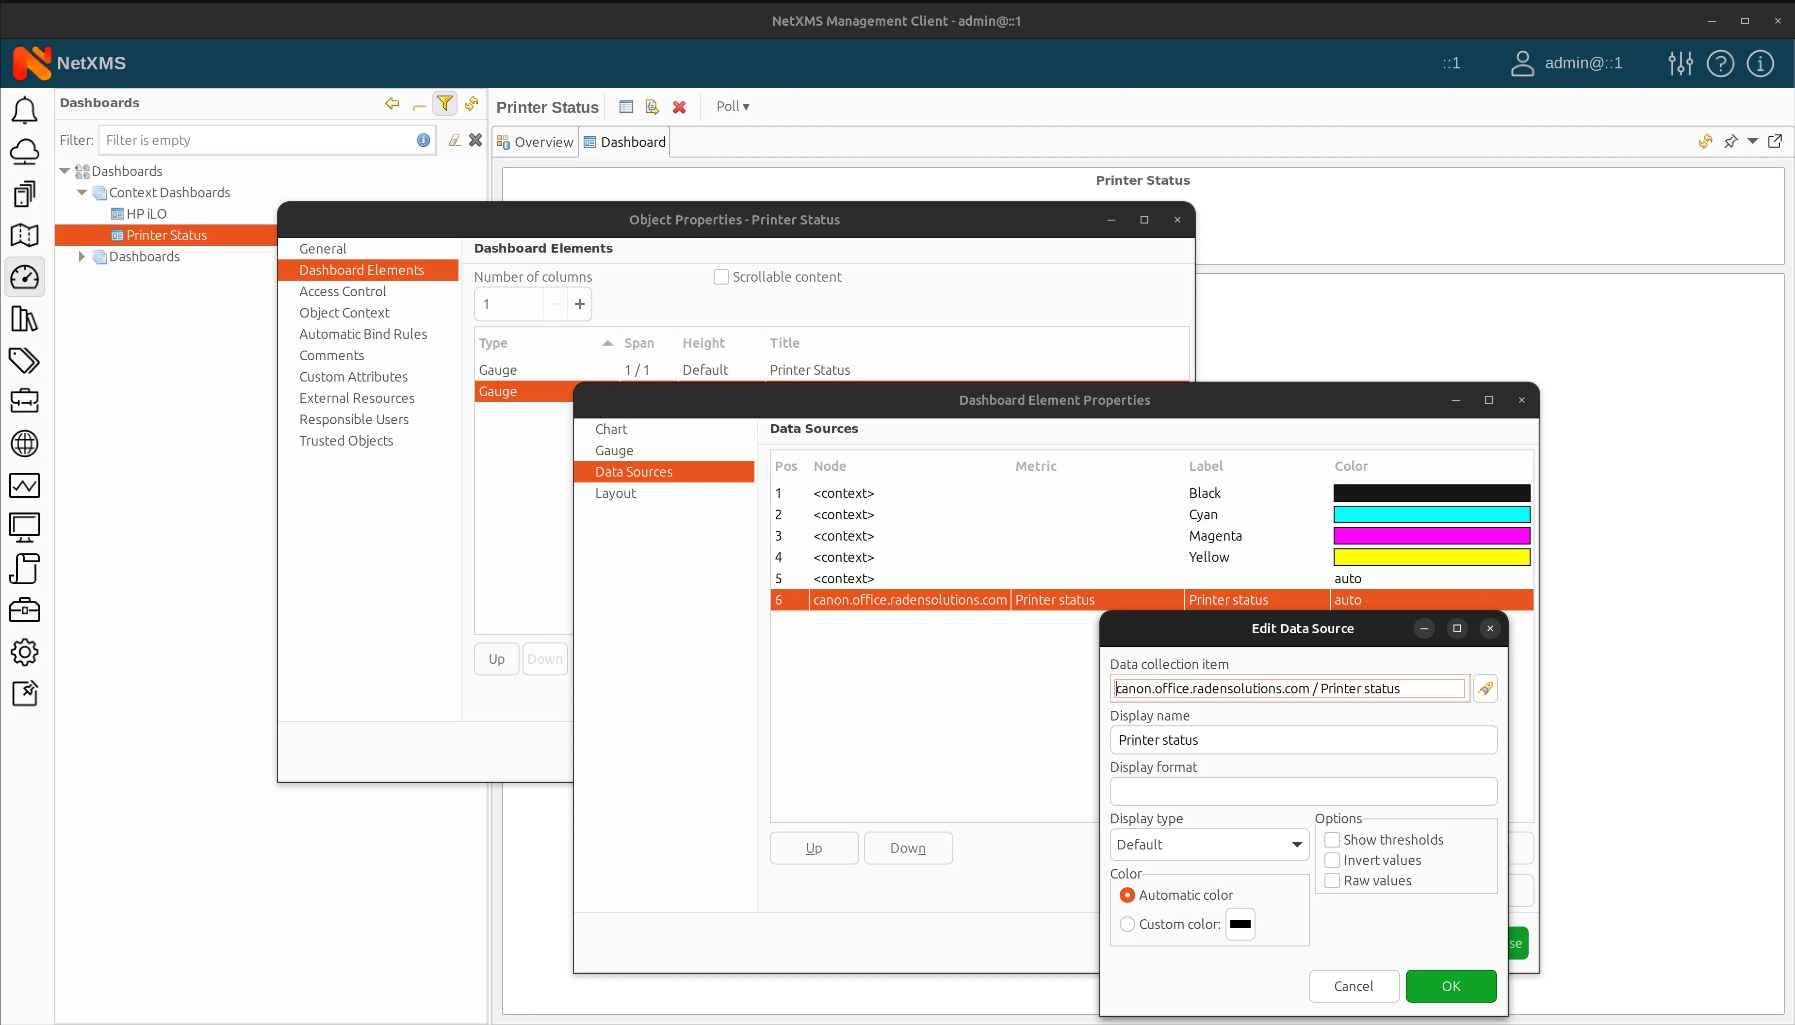Toggle the dashboard tree filter funnel icon
This screenshot has height=1025, width=1795.
click(x=444, y=103)
